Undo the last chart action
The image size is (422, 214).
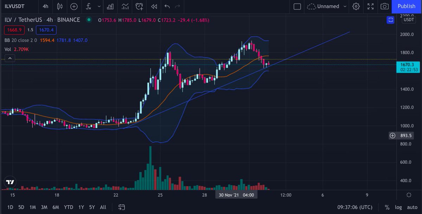tap(167, 6)
